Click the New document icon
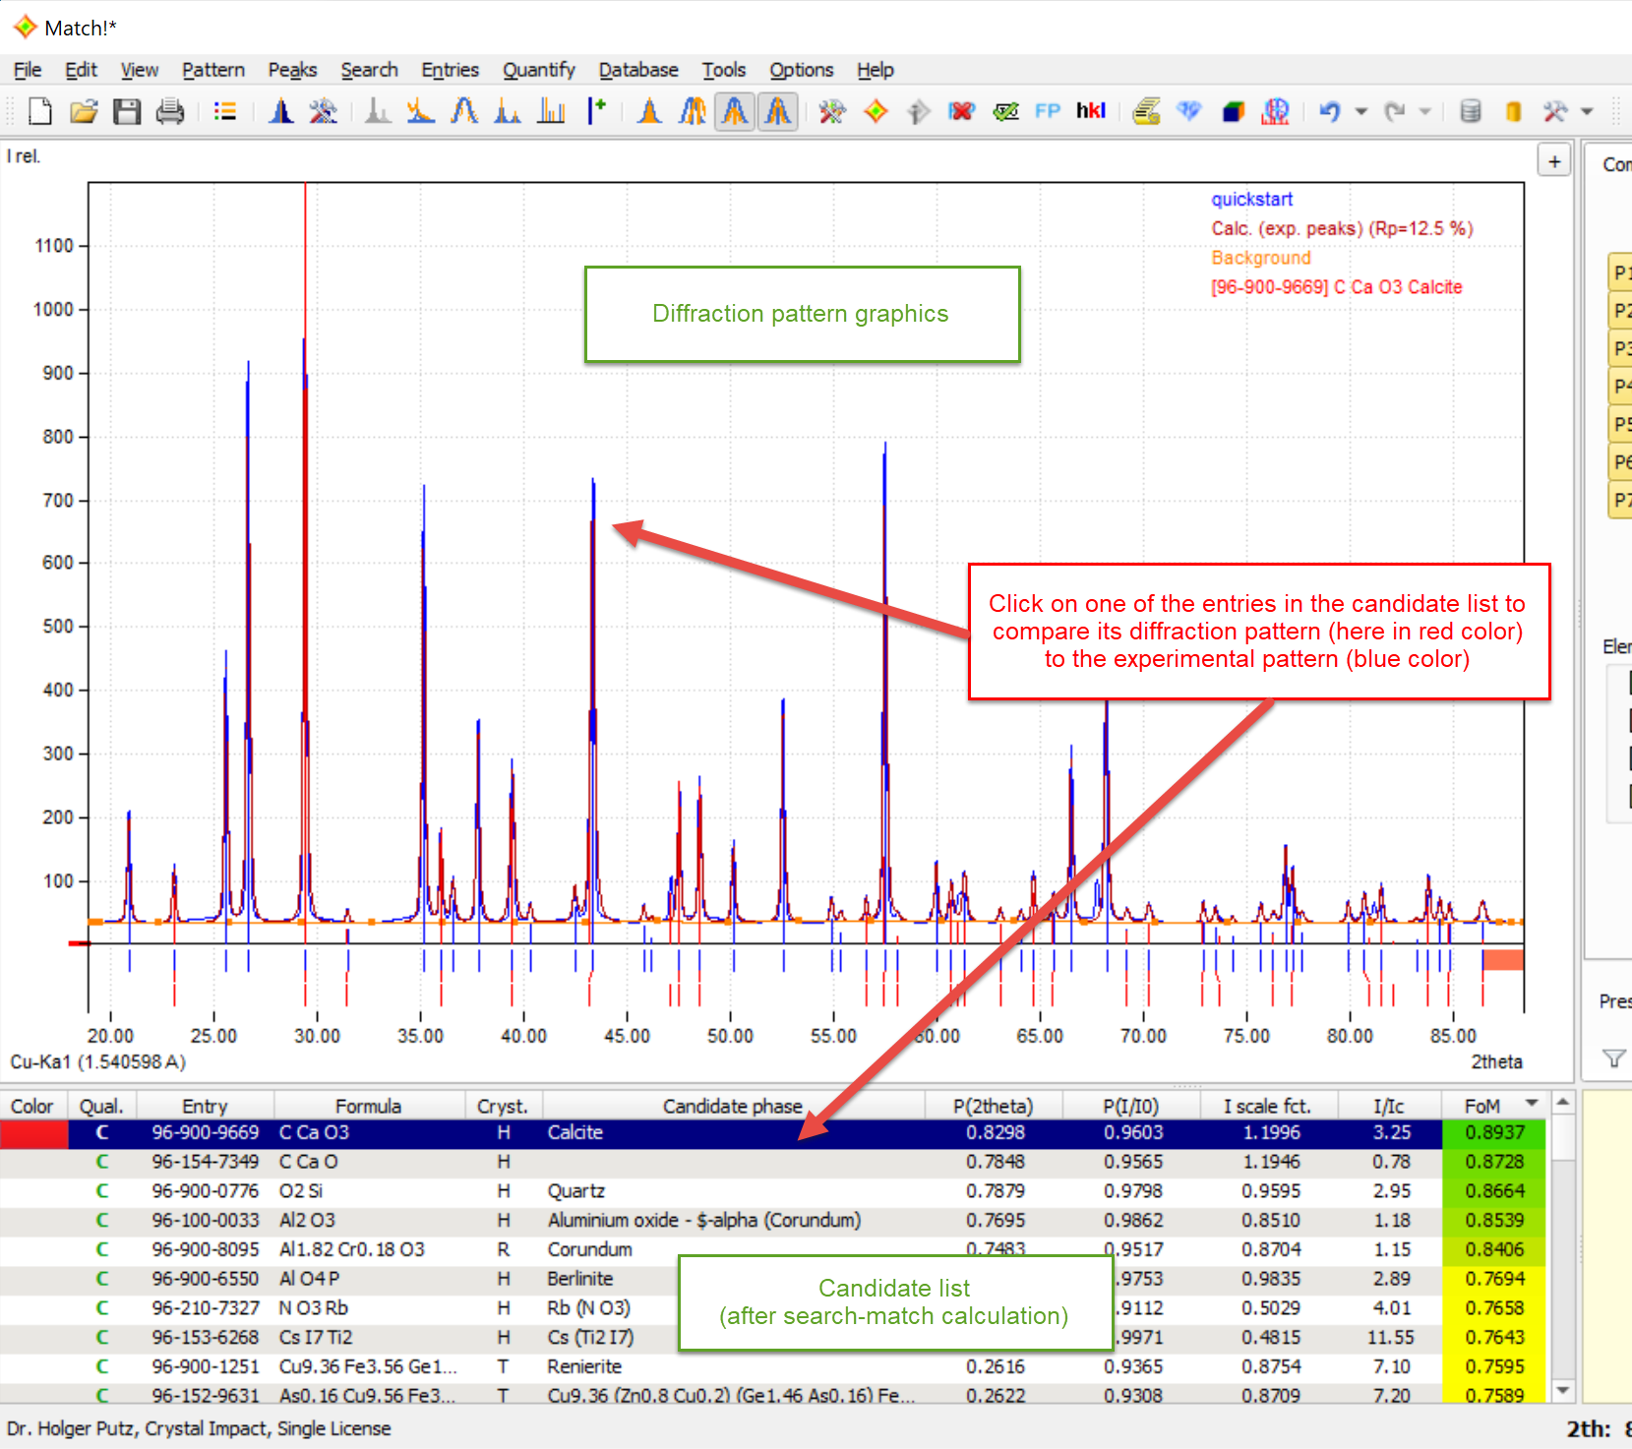 point(39,111)
